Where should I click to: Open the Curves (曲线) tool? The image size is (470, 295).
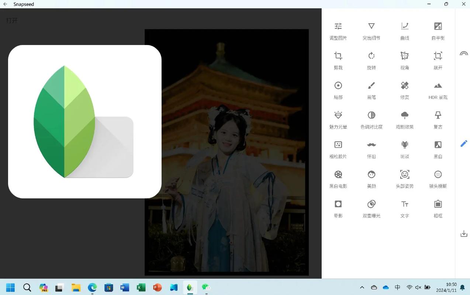(404, 31)
